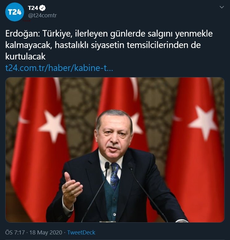
Task: Click the raised hand in the photo
Action: coord(71,186)
